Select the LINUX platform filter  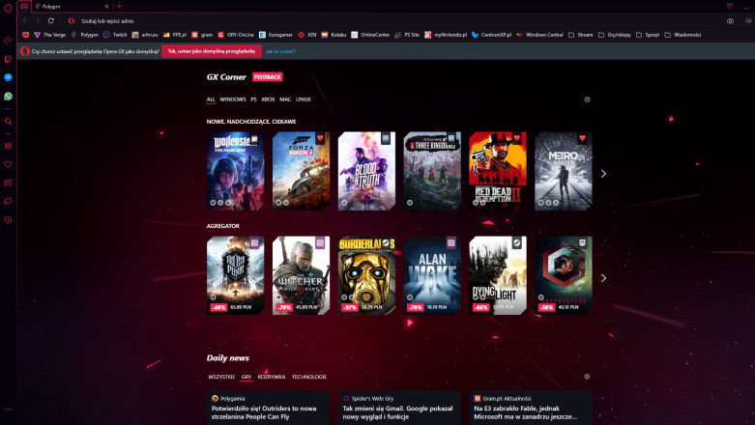tap(304, 99)
